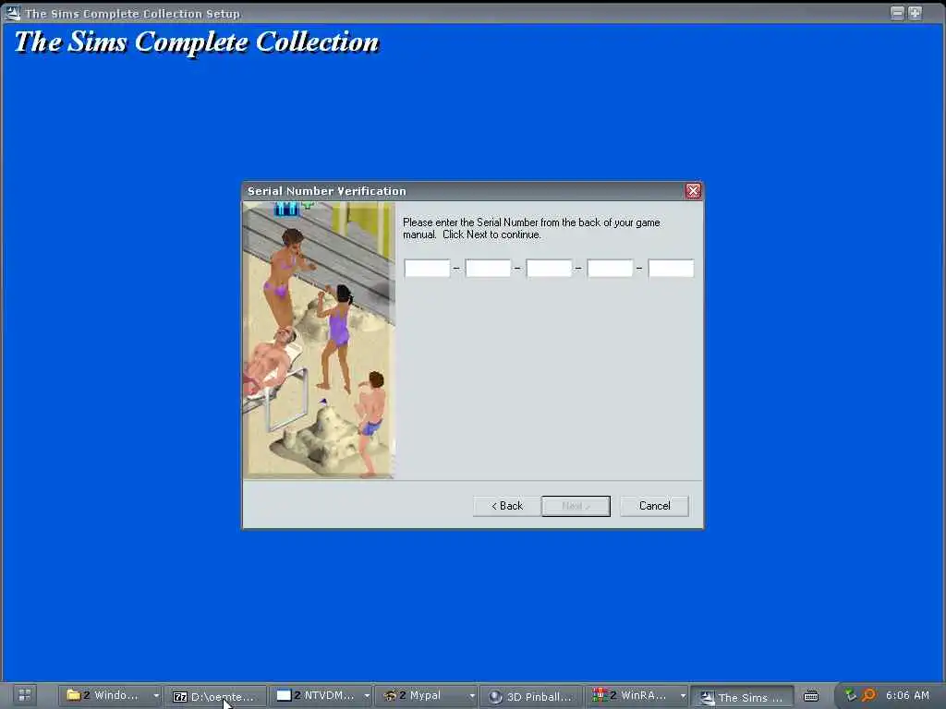The width and height of the screenshot is (946, 709).
Task: Click the fifth serial number field
Action: point(671,268)
